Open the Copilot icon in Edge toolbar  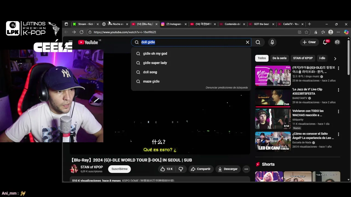pyautogui.click(x=346, y=32)
